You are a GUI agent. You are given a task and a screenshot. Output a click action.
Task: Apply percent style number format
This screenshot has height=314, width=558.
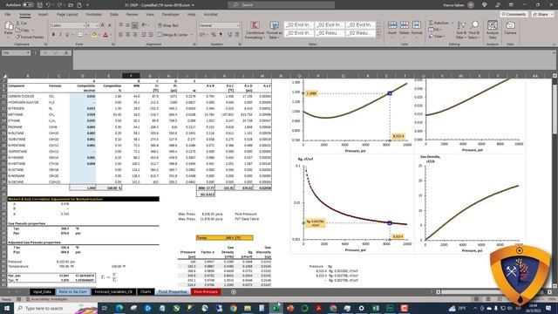pos(214,35)
